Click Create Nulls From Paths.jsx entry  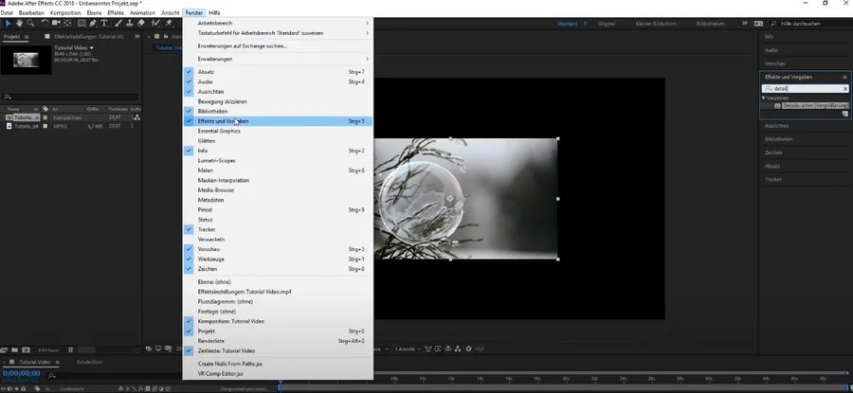coord(278,364)
